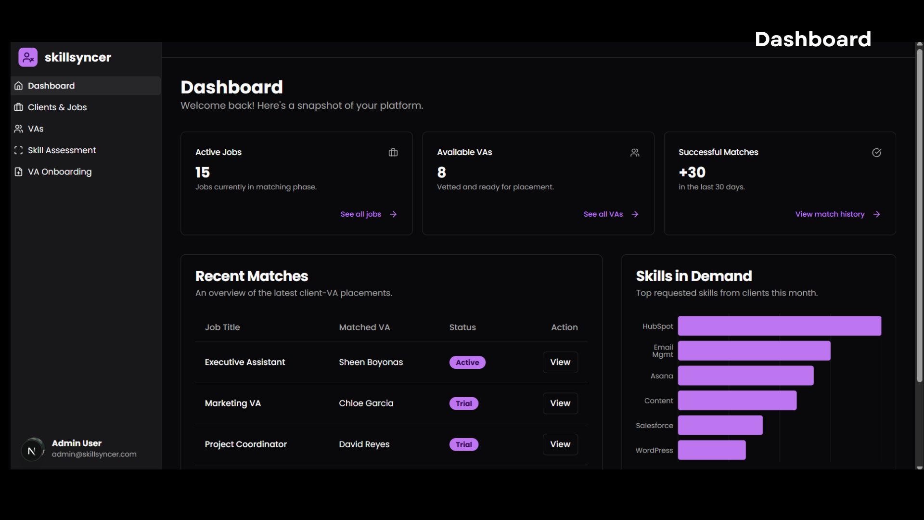The image size is (924, 520).
Task: View the Executive Assistant match
Action: click(x=560, y=362)
